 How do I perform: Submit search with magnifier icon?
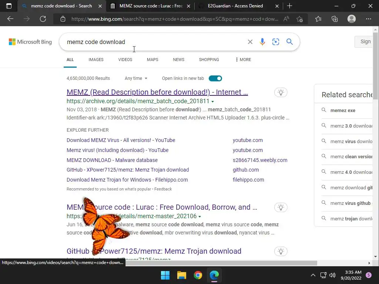tap(289, 42)
